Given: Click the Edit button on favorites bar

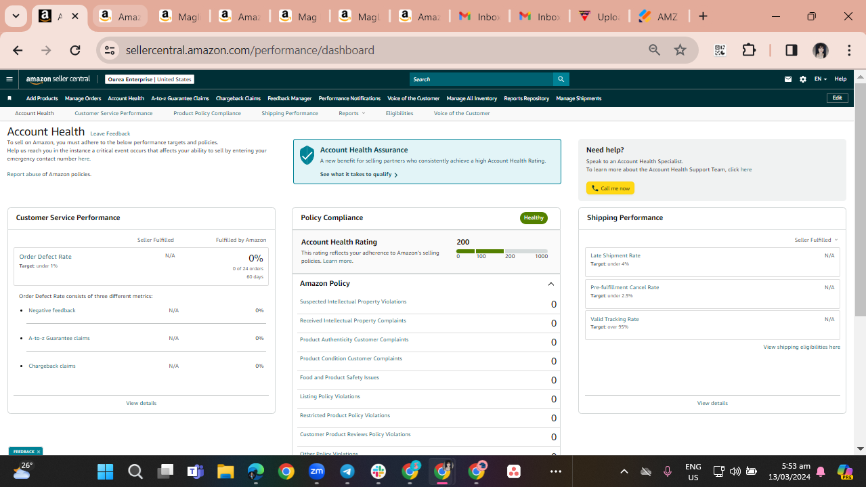Looking at the screenshot, I should coord(838,98).
